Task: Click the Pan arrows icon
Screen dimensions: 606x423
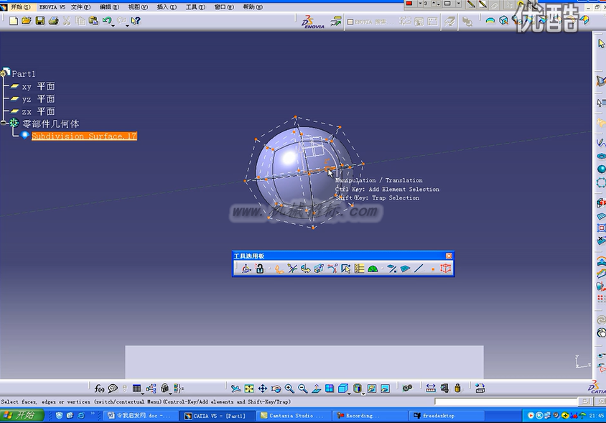Action: point(263,389)
